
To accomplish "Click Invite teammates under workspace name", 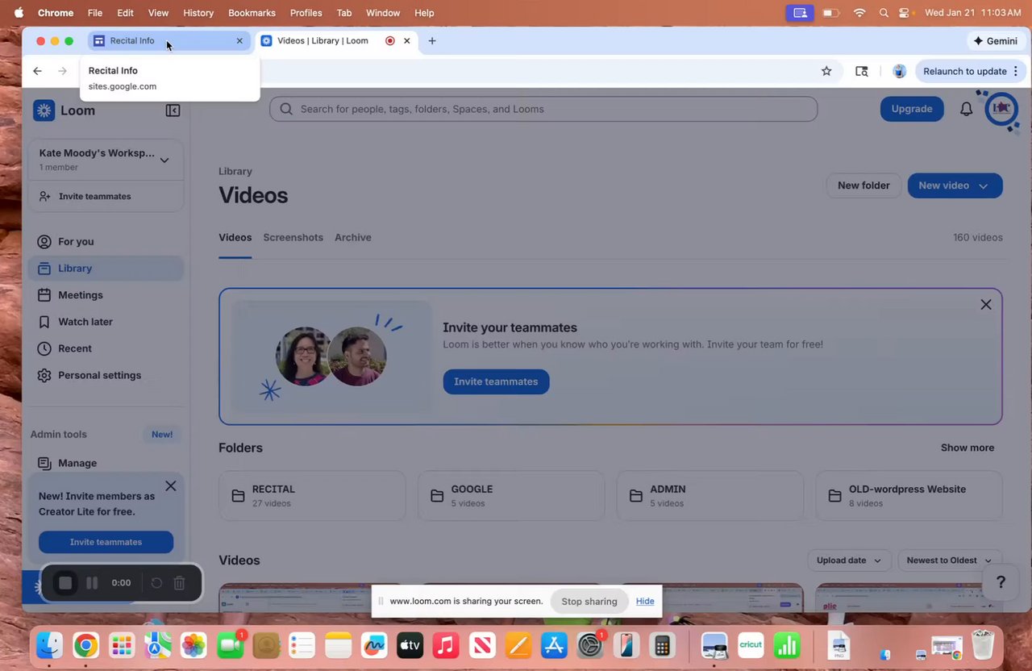I will 106,197.
